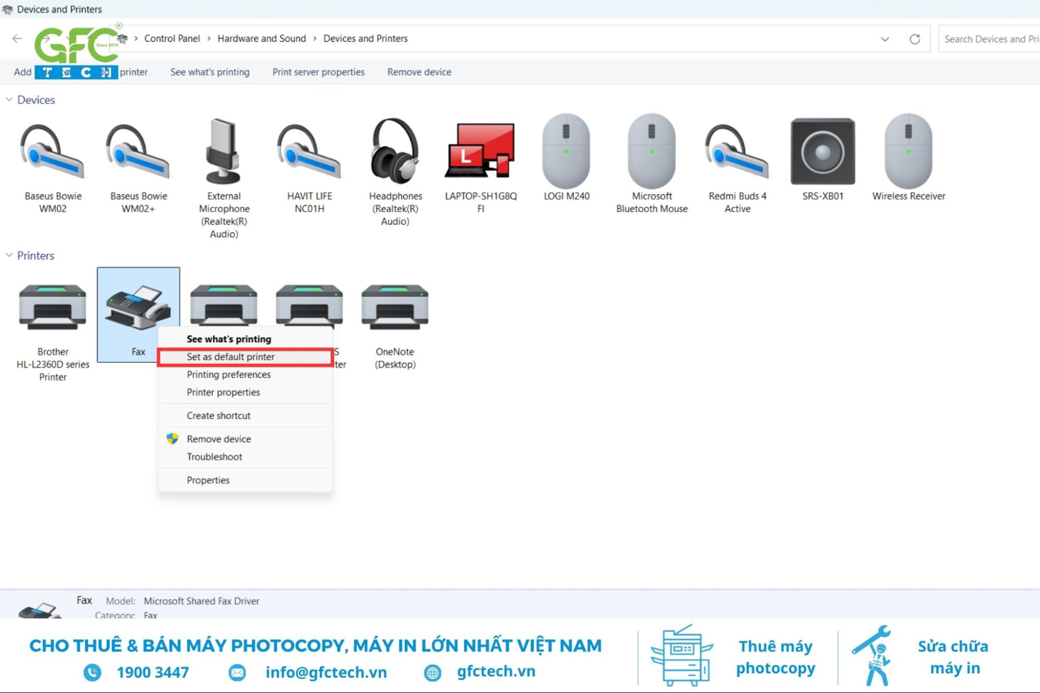The height and width of the screenshot is (693, 1040).
Task: Collapse the Devices section
Action: pos(9,99)
